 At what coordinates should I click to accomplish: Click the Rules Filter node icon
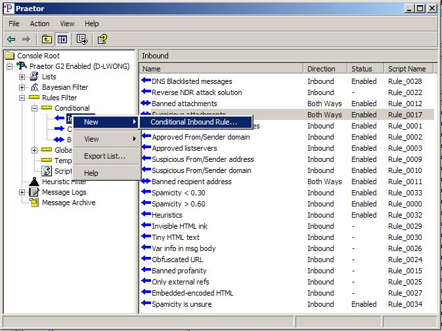point(34,97)
